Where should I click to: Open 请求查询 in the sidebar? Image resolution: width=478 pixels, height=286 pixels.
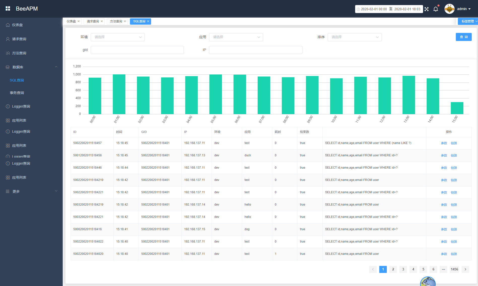pyautogui.click(x=31, y=39)
